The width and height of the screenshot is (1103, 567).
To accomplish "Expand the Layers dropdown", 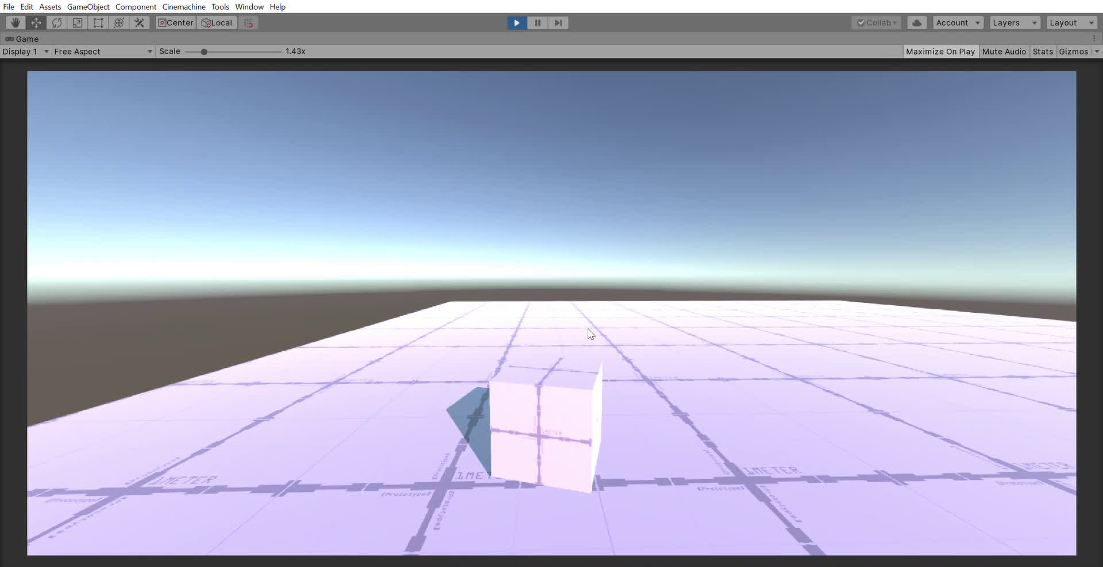I will tap(1015, 23).
